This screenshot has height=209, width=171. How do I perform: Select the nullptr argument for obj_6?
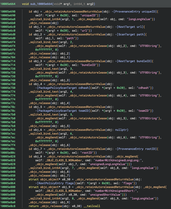tap(121, 130)
